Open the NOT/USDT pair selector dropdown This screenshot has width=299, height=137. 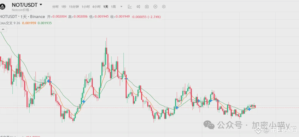point(27,5)
